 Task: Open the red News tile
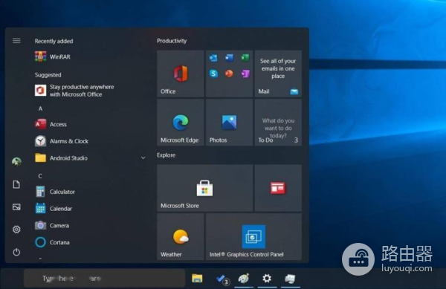coord(278,188)
